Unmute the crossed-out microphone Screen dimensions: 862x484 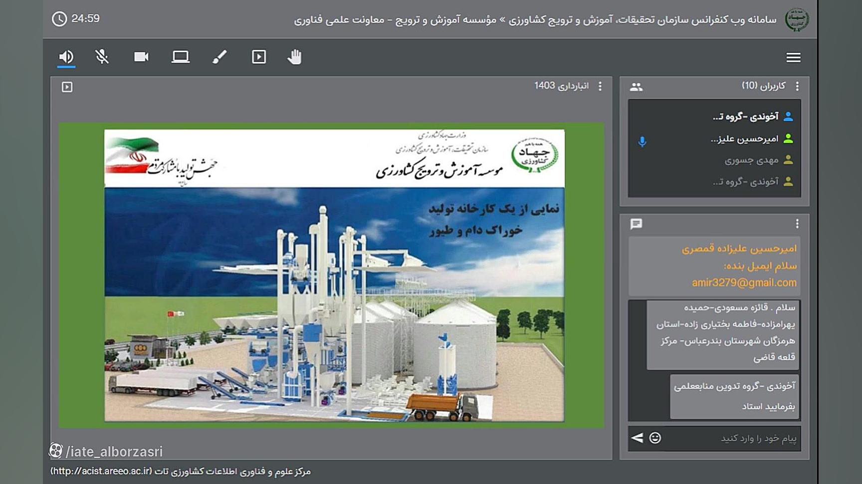click(x=102, y=57)
